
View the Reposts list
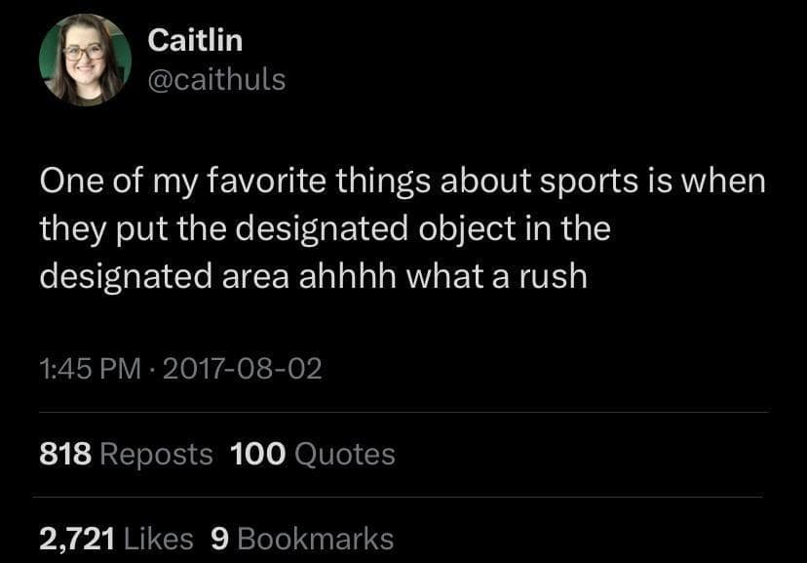(x=156, y=454)
